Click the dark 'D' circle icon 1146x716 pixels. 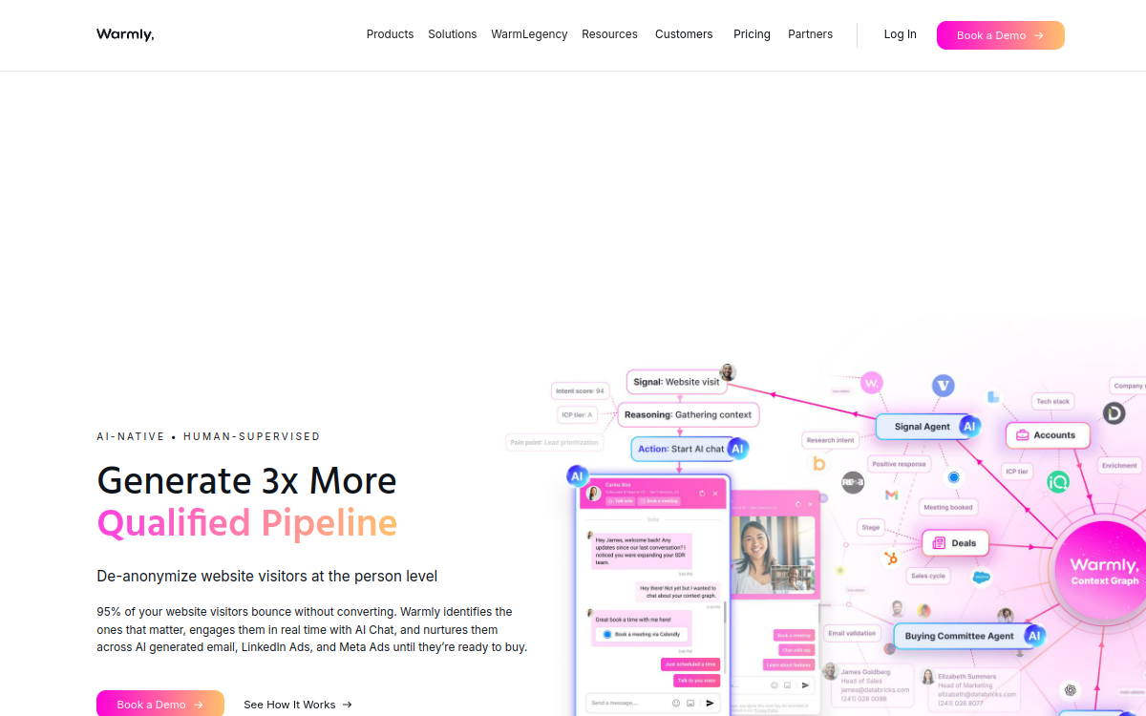point(1114,413)
